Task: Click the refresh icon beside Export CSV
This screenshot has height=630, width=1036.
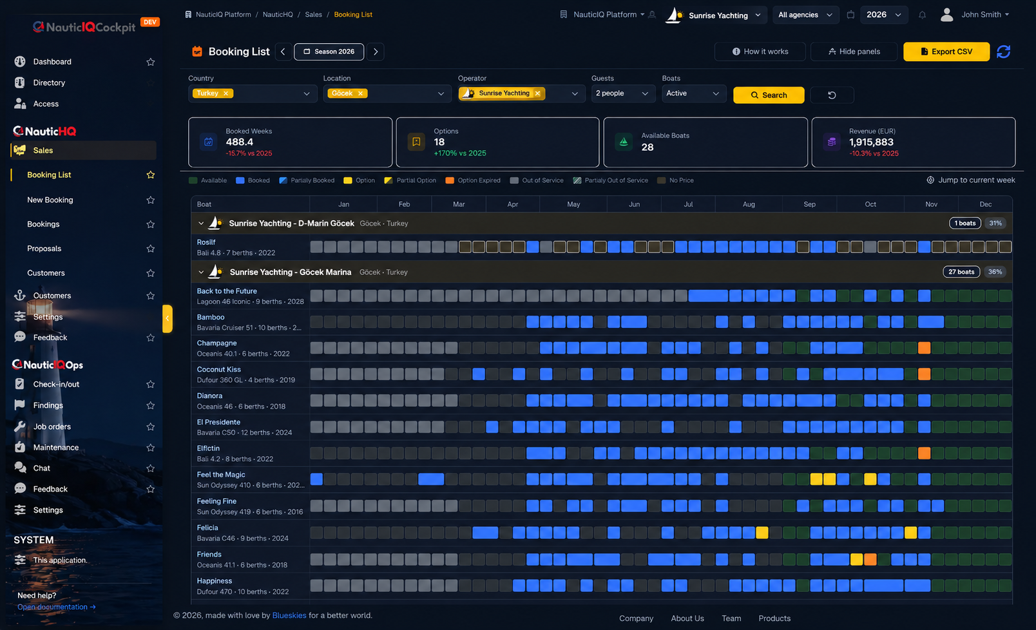Action: click(1003, 52)
